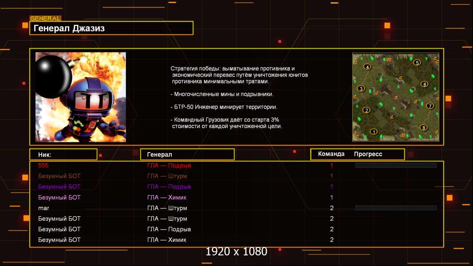
Task: Click the 'Командный Грузовик даёт со старта 3%' line
Action: point(225,120)
